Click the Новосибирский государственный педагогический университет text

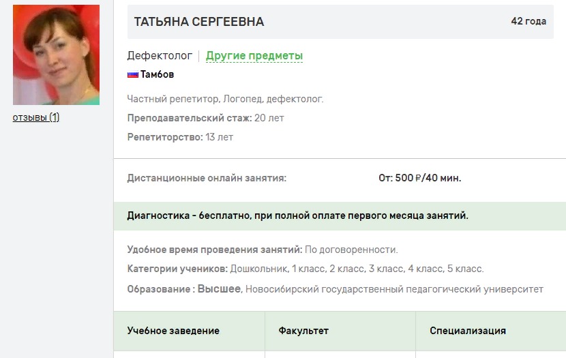coord(394,289)
